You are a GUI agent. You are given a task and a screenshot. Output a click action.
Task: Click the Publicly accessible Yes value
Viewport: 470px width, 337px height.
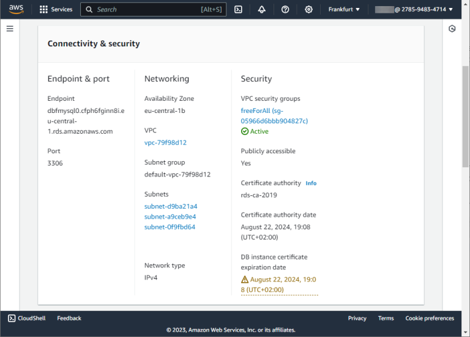[x=246, y=163]
